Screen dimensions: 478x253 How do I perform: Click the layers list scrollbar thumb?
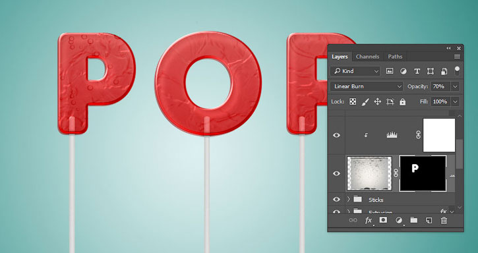point(460,154)
